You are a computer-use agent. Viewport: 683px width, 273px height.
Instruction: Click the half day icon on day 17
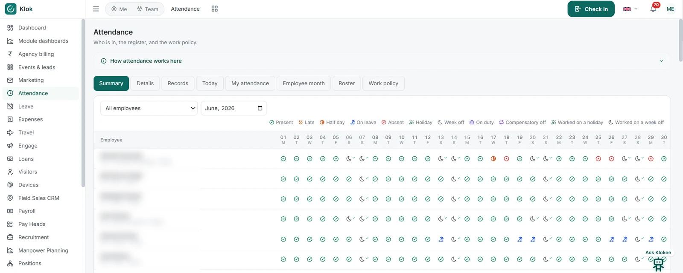[x=493, y=159]
